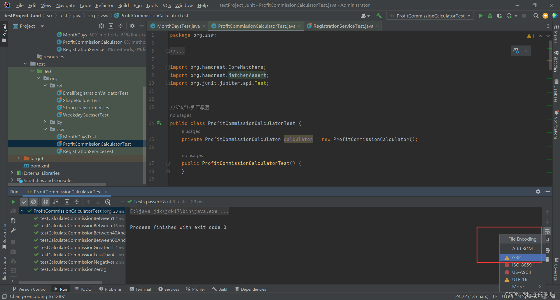Expand External Libraries node
This screenshot has width=560, height=300.
pyautogui.click(x=12, y=173)
